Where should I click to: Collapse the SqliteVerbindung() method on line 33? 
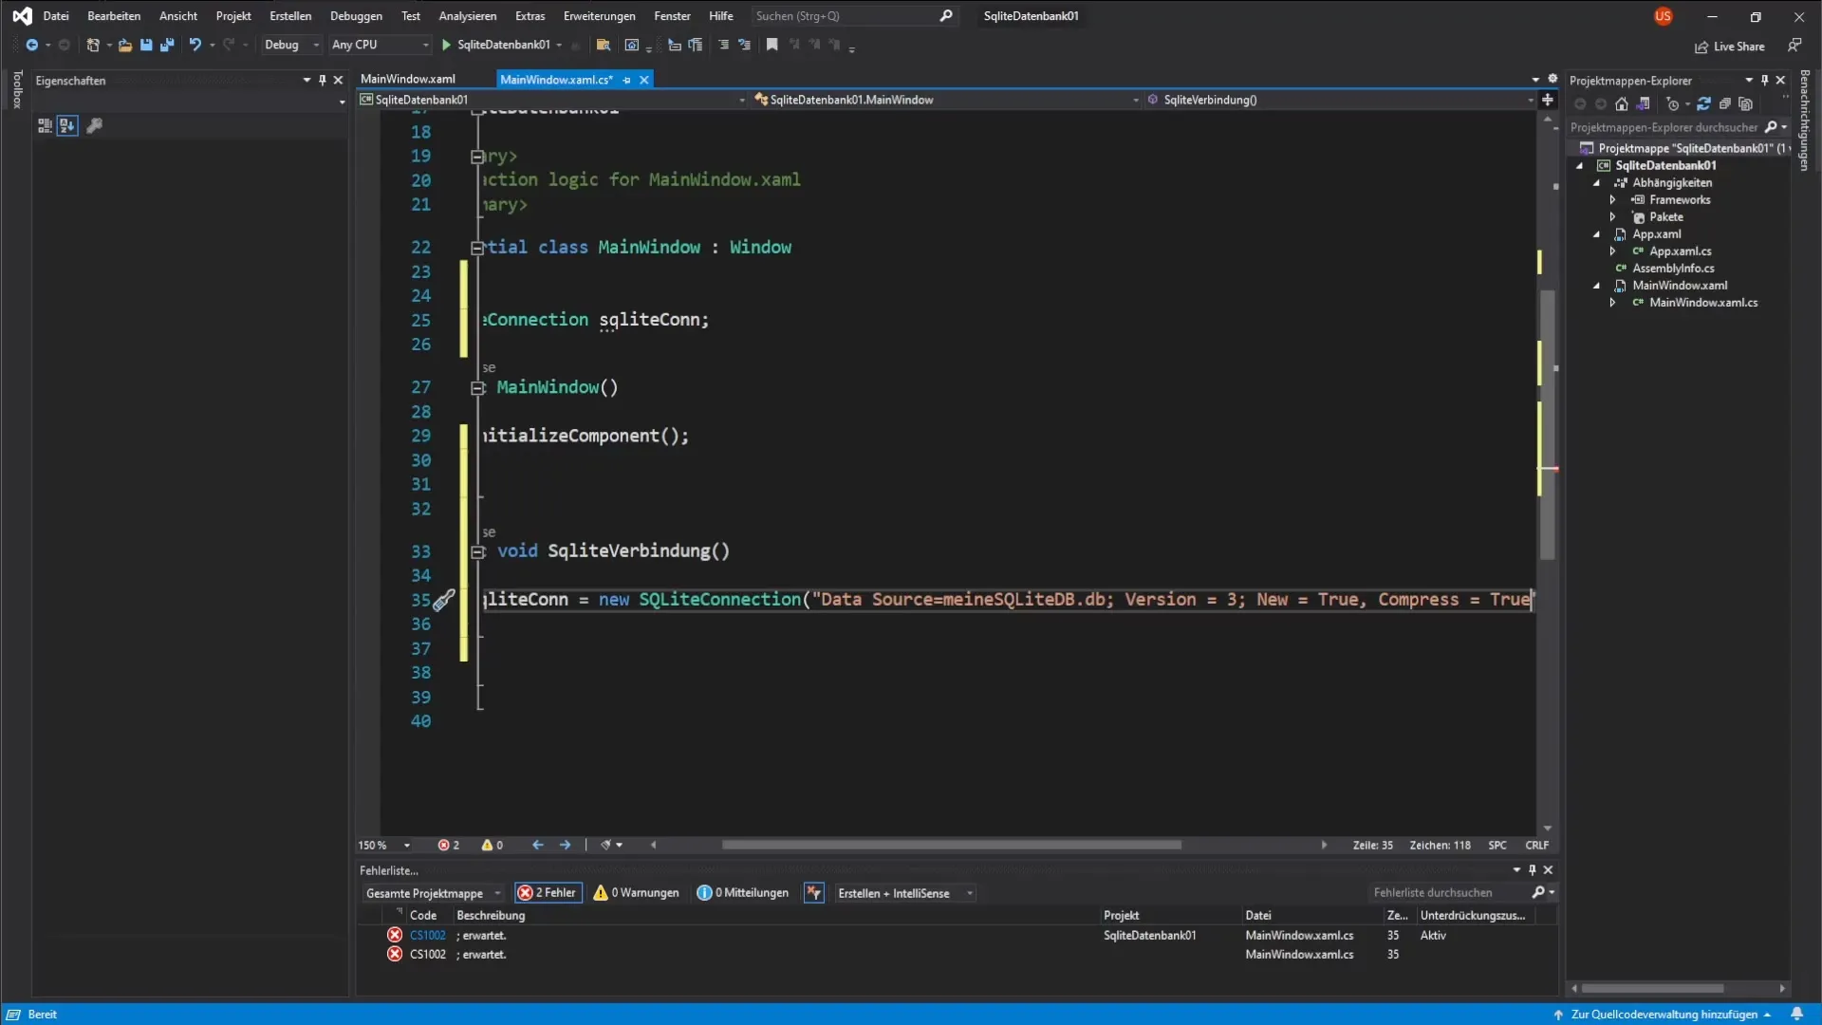[x=478, y=551]
